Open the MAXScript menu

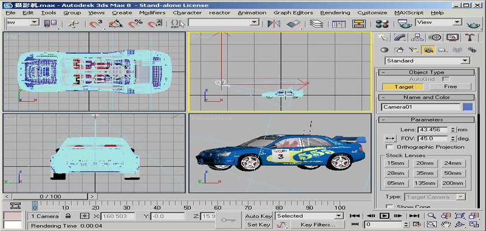pyautogui.click(x=409, y=13)
